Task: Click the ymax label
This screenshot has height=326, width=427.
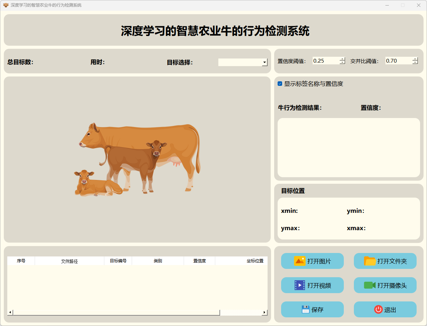Action: pos(290,228)
